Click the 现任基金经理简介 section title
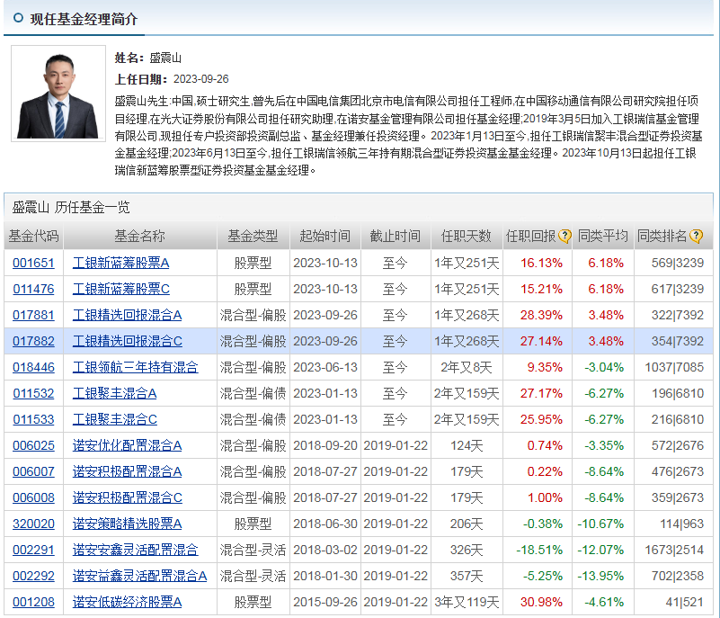 (x=84, y=19)
